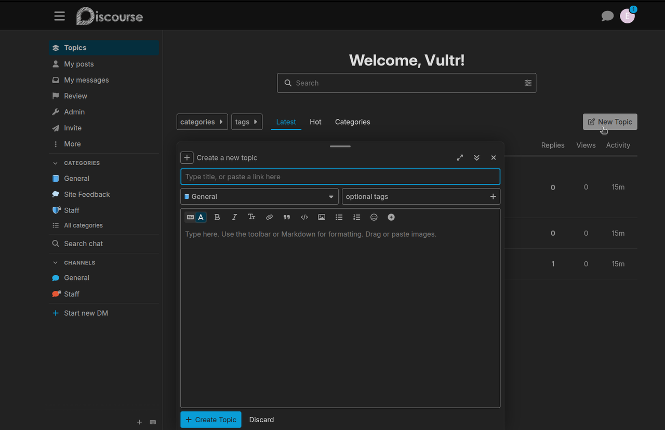Insert a bulleted list
The width and height of the screenshot is (665, 430).
[x=339, y=217]
